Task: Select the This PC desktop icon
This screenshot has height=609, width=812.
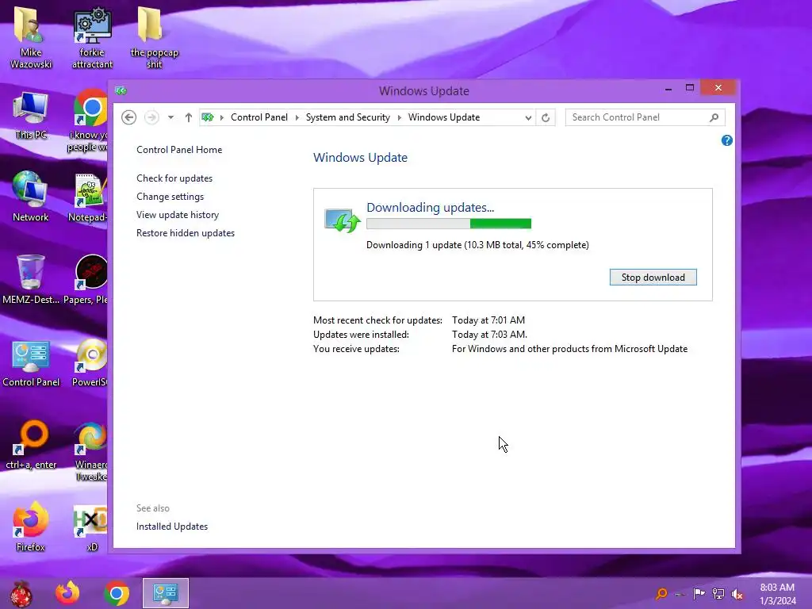Action: (31, 116)
